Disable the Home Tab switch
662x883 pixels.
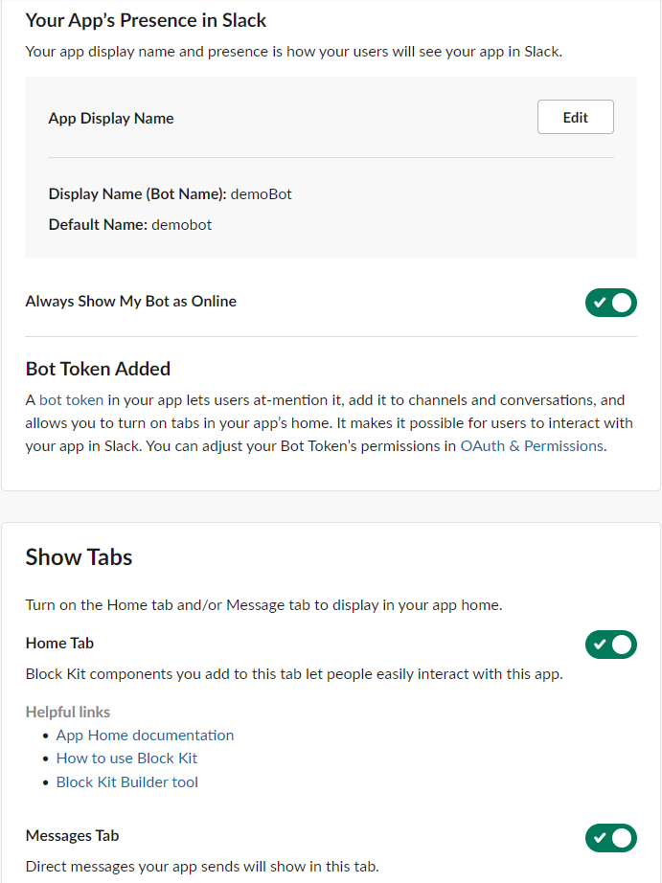click(x=610, y=645)
